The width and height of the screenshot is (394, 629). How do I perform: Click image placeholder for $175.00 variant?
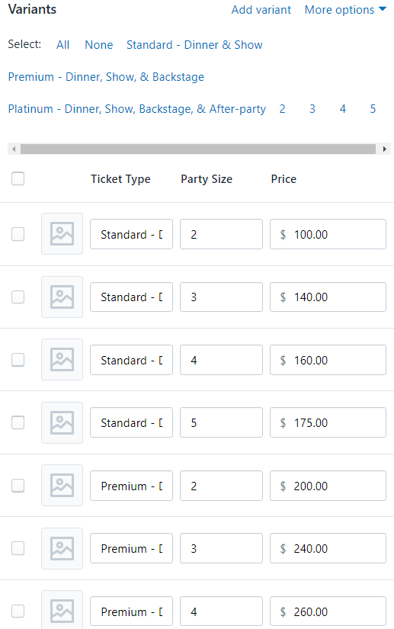tap(62, 422)
